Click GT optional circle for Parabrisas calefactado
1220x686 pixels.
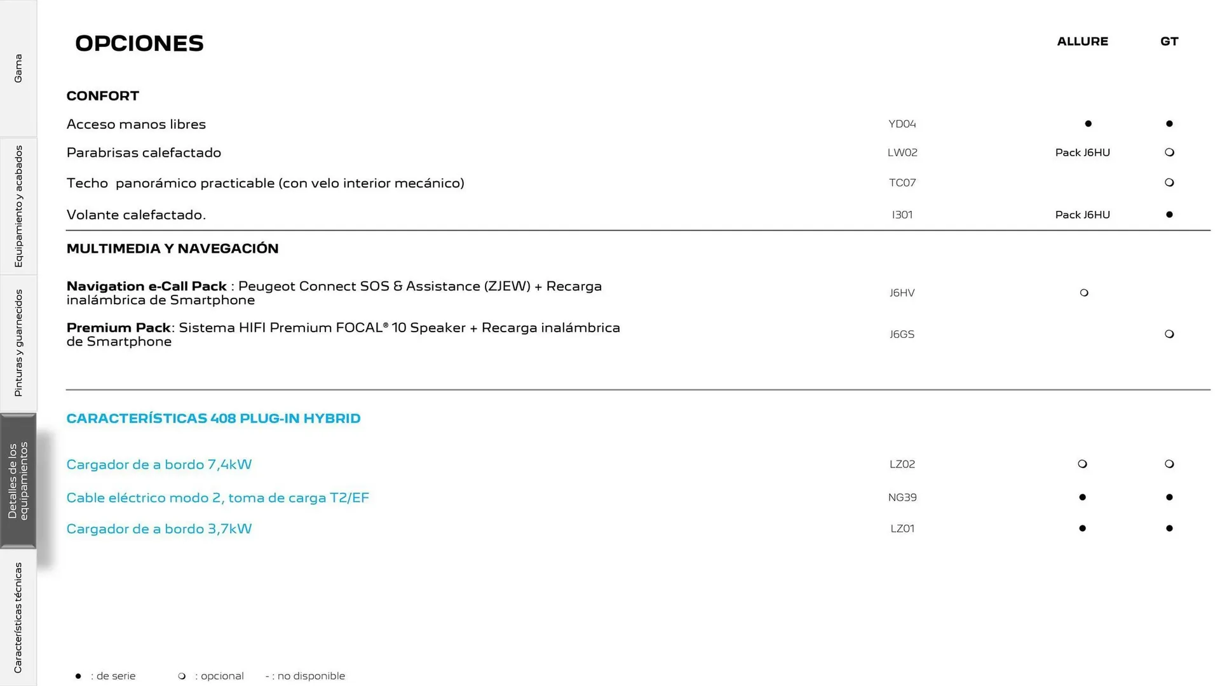click(1169, 152)
